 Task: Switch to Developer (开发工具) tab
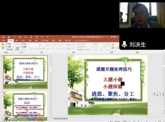(68, 41)
